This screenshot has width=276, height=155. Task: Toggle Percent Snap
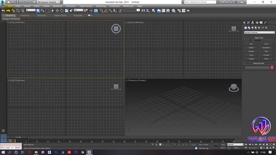pyautogui.click(x=110, y=11)
